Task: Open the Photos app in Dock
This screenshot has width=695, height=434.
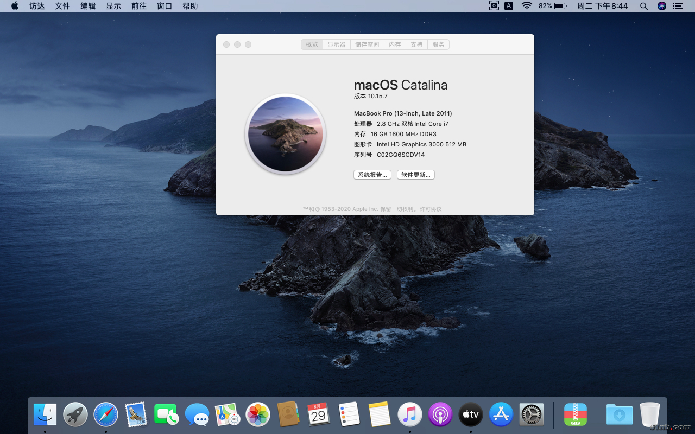Action: 258,415
